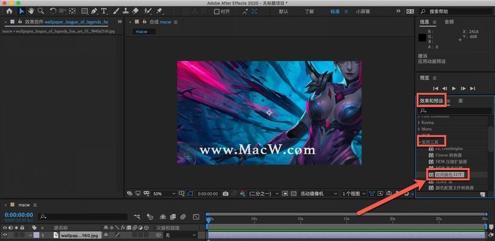The width and height of the screenshot is (495, 241).
Task: Open the 音频 panel tab
Action: pos(449,22)
